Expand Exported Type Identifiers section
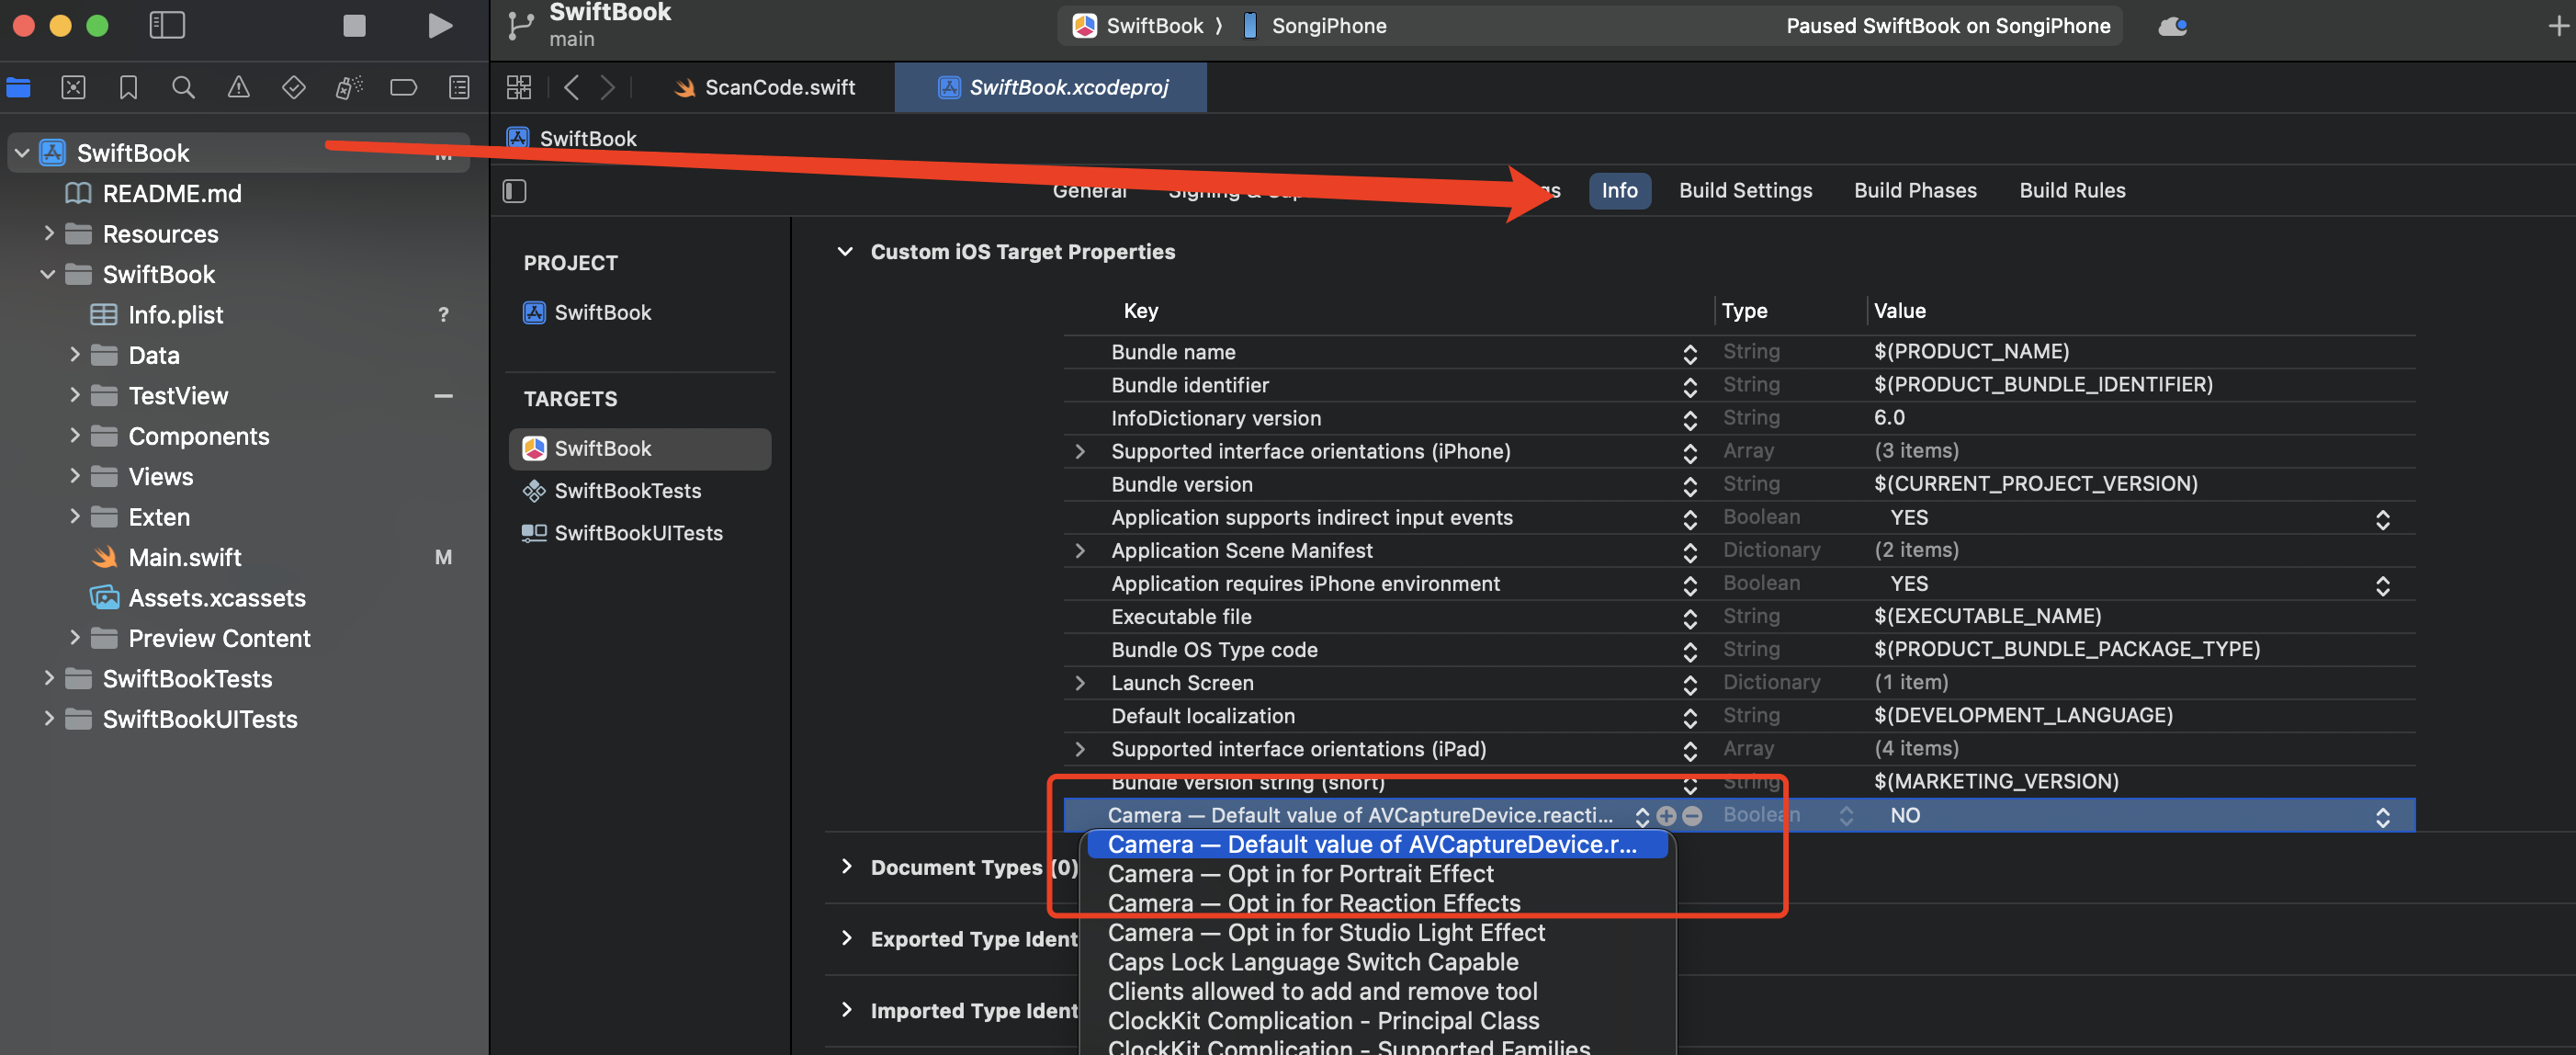 846,938
